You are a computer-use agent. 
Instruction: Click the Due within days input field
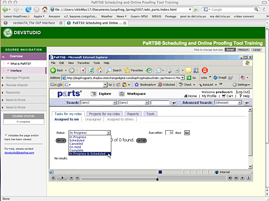coord(169,133)
